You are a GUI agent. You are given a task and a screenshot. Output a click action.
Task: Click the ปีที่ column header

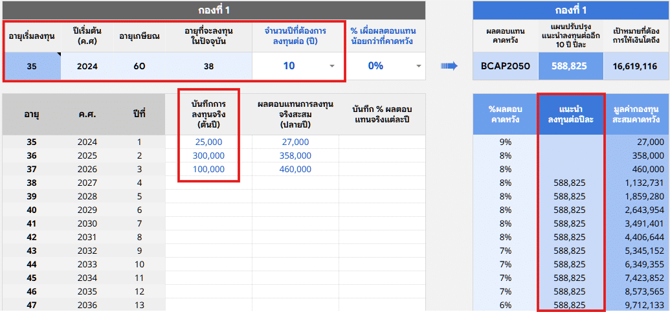click(139, 114)
